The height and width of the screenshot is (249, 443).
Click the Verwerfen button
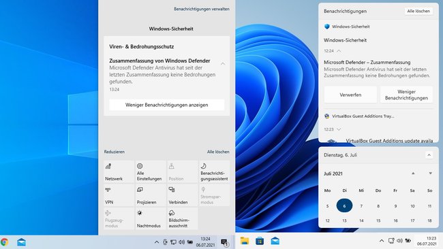pyautogui.click(x=350, y=95)
